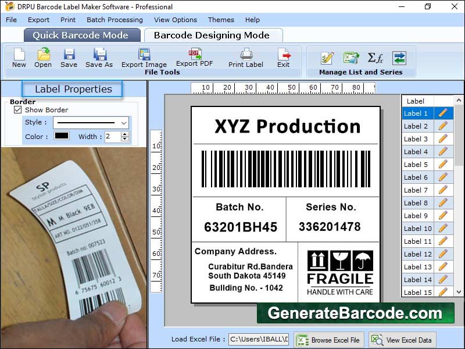Click the New file icon
The width and height of the screenshot is (465, 349).
[19, 55]
